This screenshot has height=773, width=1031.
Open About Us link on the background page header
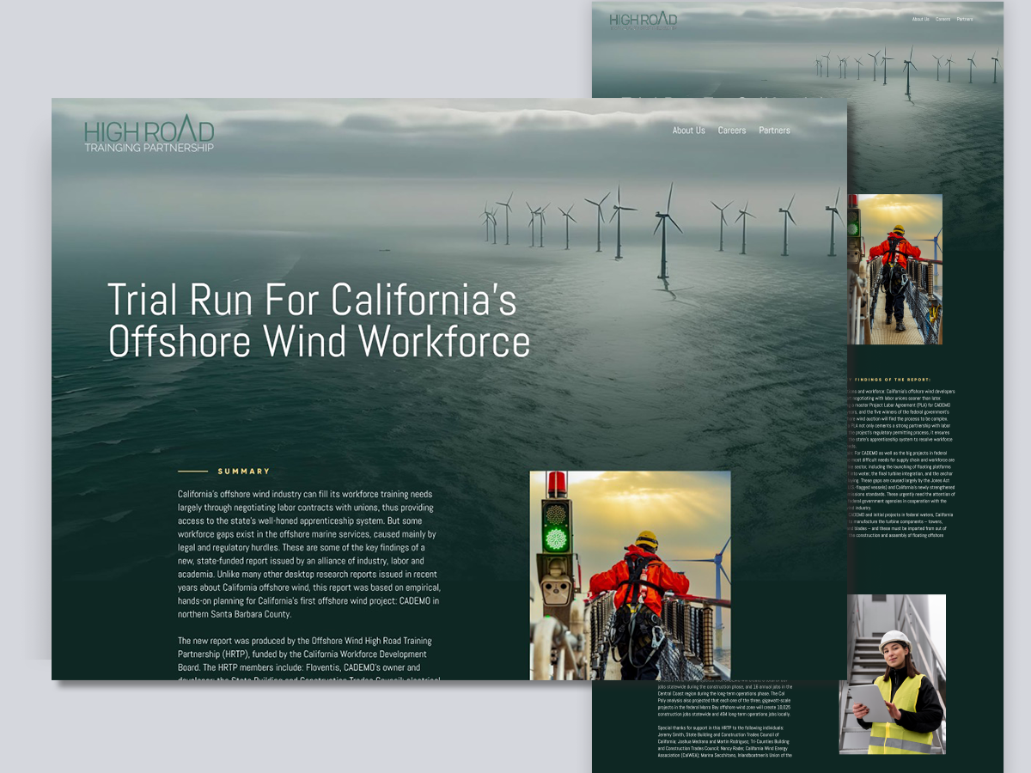click(920, 19)
